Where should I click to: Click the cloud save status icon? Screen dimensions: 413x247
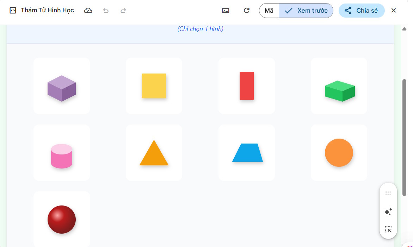[x=88, y=11]
